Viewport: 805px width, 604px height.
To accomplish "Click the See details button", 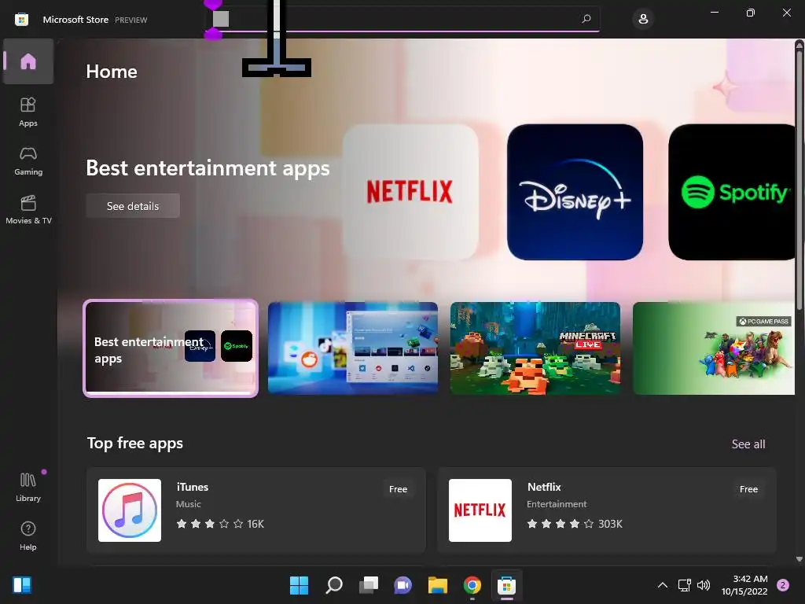I will click(x=133, y=206).
